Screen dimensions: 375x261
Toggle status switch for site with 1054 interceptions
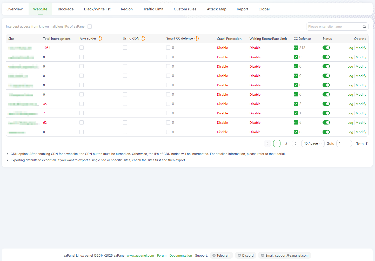point(326,48)
